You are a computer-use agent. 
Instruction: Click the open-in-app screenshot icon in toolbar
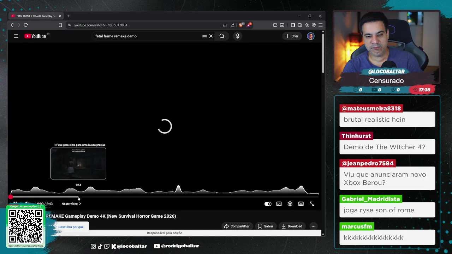pos(282,25)
